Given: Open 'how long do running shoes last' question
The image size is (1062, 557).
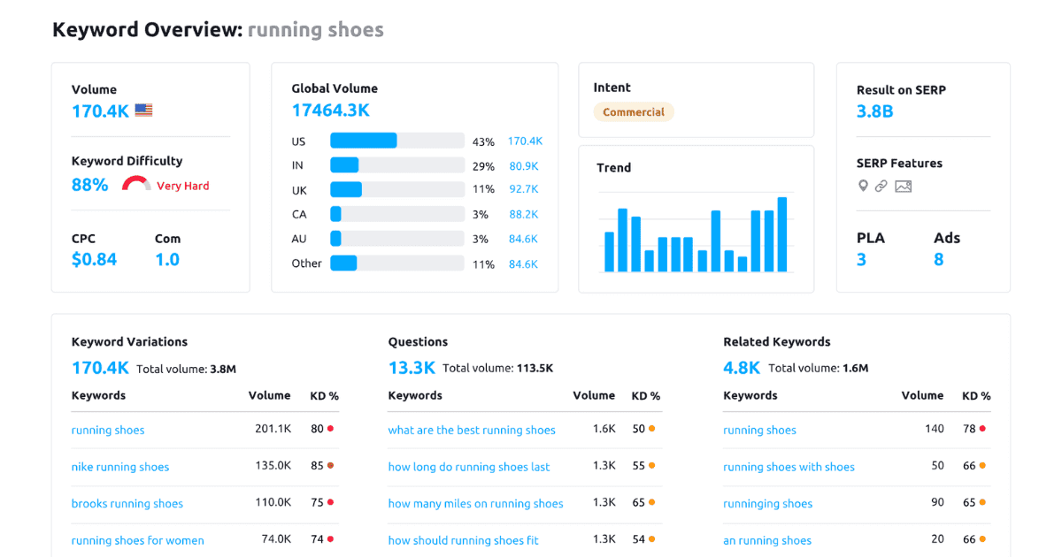Looking at the screenshot, I should 469,467.
